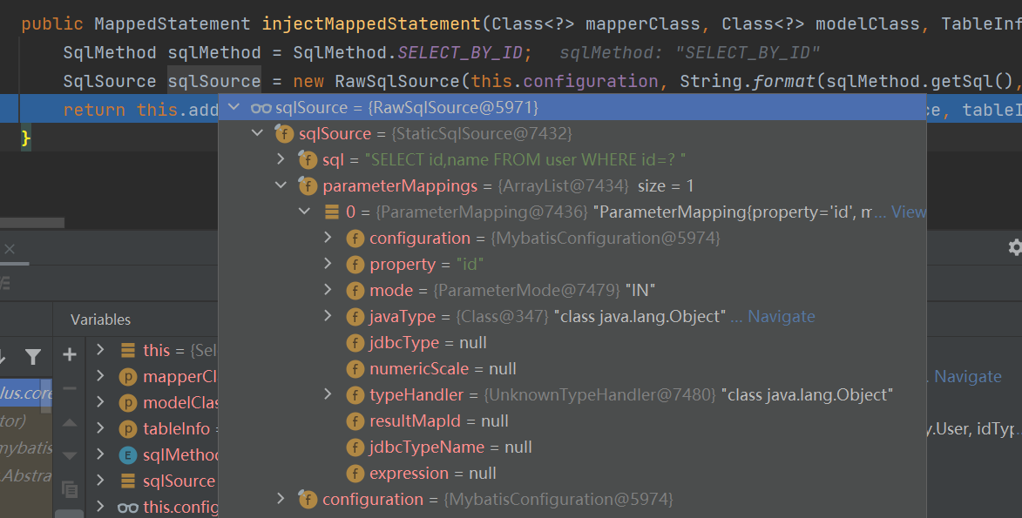This screenshot has width=1022, height=518.
Task: Click the parameter icon beside tableInfo
Action: click(126, 427)
